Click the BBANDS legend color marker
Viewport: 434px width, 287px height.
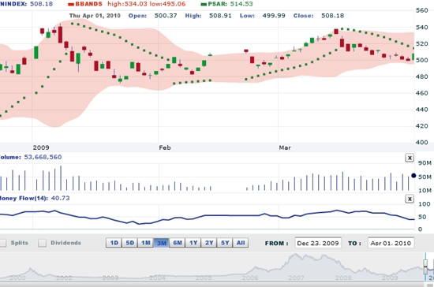point(71,4)
